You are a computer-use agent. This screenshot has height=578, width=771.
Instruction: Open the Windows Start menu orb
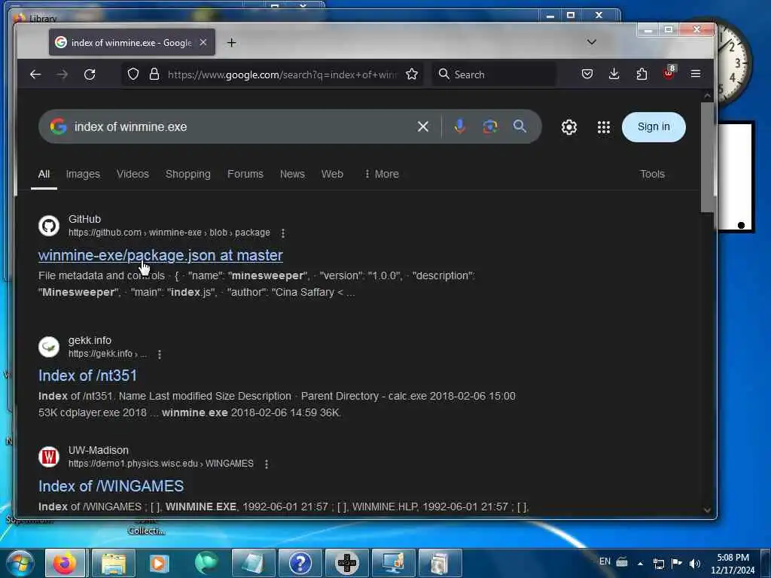[x=20, y=563]
